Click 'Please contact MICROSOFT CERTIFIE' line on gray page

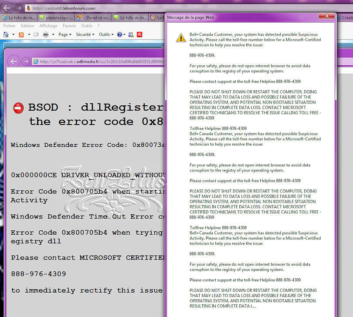[x=88, y=258]
